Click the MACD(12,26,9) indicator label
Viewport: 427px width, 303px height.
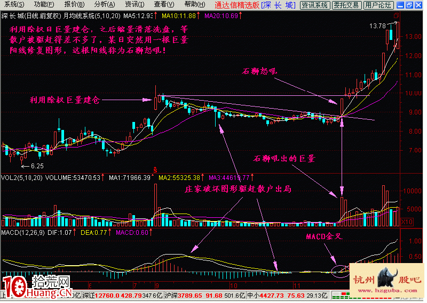pyautogui.click(x=23, y=233)
